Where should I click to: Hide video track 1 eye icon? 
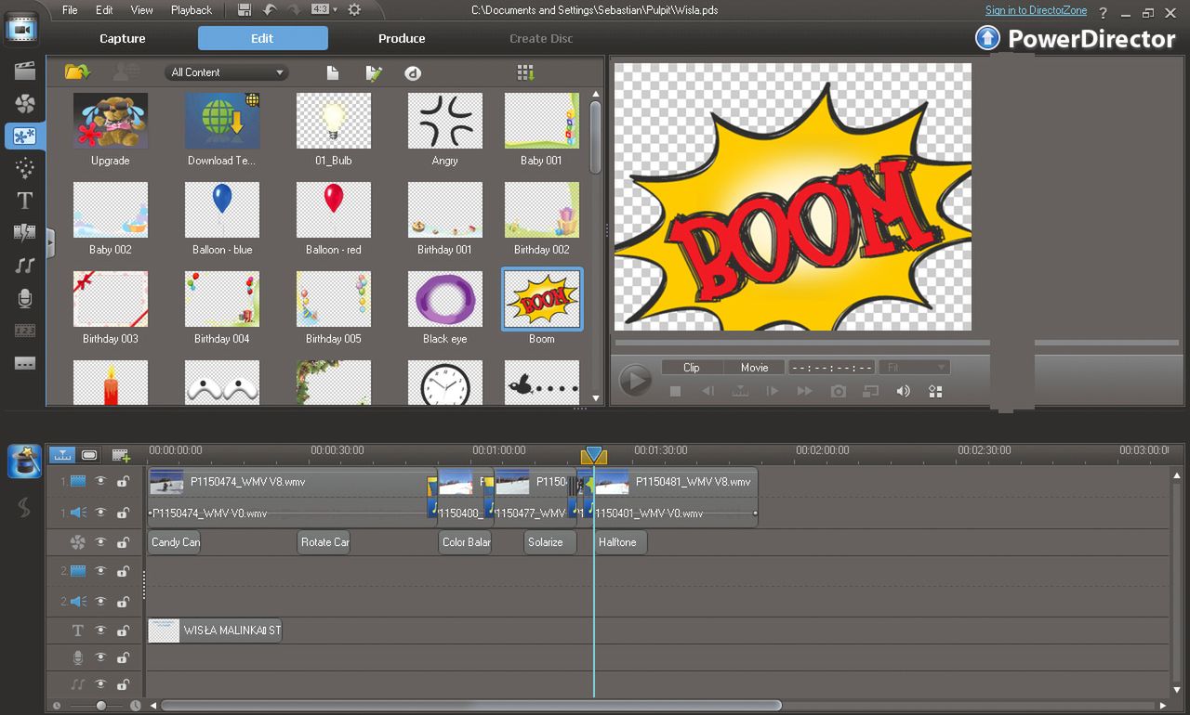pos(100,481)
